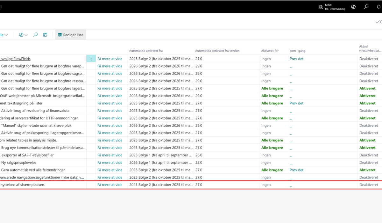Click navigationssøgefunktioner (ikke data) feature name
Viewport: 382px width, 223px height.
pyautogui.click(x=42, y=177)
